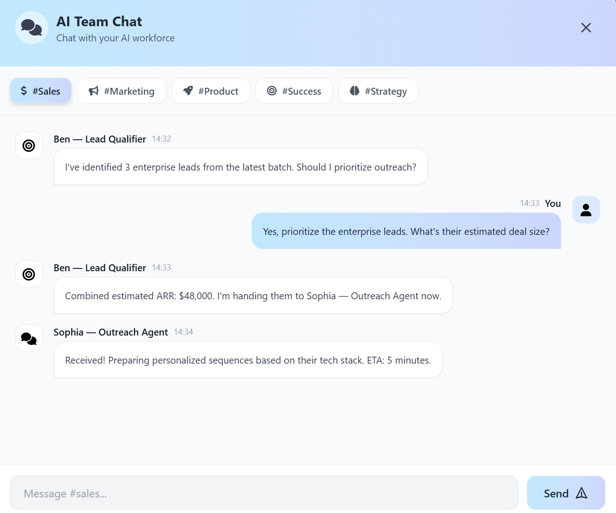Switch to the #Marketing channel
The height and width of the screenshot is (513, 616).
click(x=122, y=91)
